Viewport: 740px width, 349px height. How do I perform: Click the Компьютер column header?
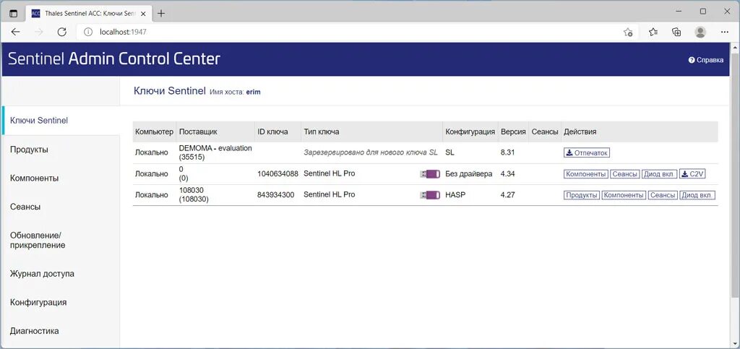(155, 132)
